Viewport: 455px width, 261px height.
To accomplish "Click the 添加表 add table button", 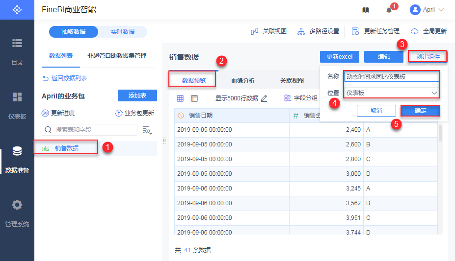I will pos(137,95).
